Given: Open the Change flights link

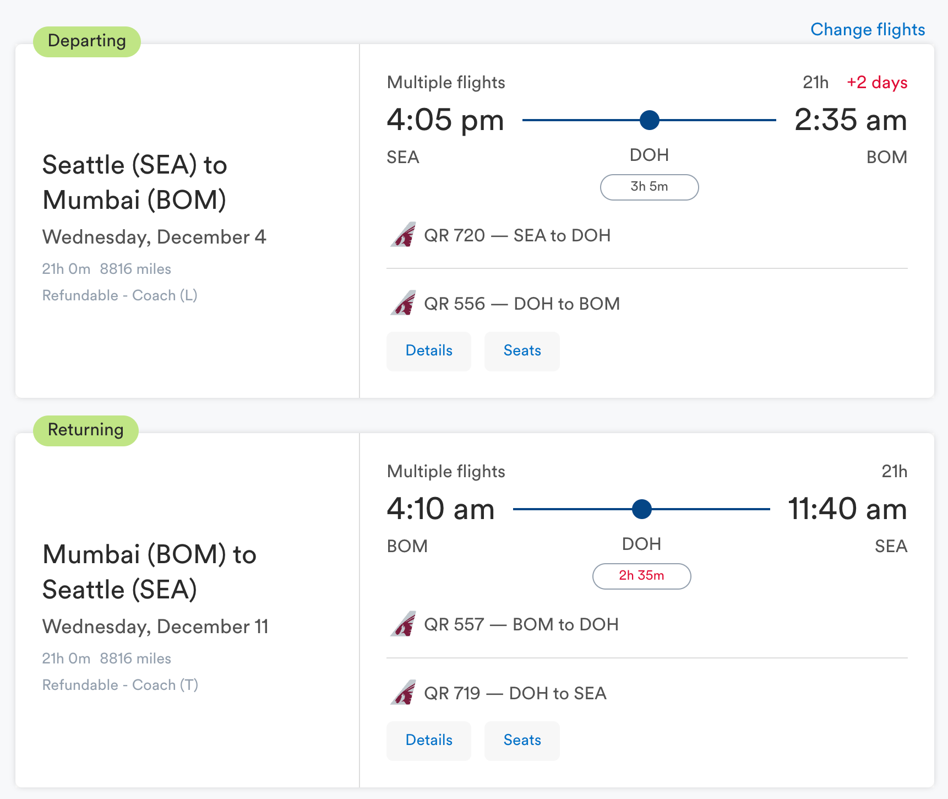Looking at the screenshot, I should point(868,29).
